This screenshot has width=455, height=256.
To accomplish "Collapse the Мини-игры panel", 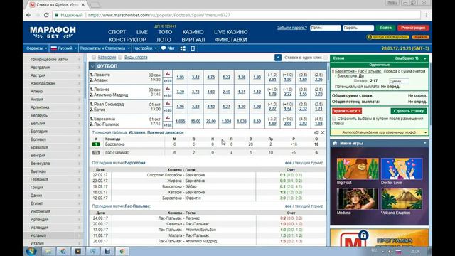I will (425, 143).
